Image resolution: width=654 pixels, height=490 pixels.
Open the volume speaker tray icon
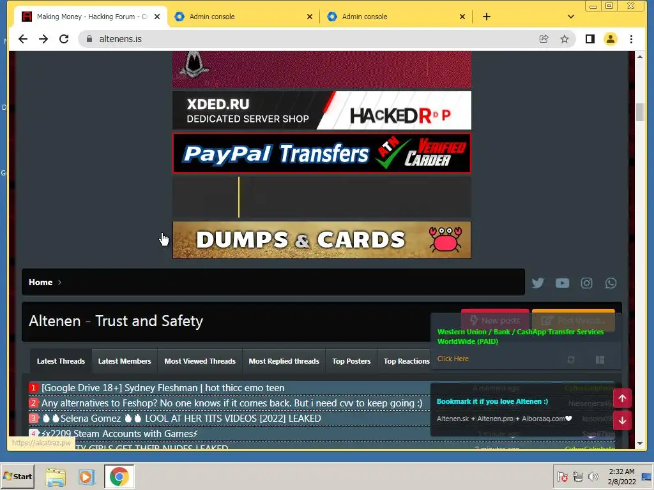coord(593,477)
